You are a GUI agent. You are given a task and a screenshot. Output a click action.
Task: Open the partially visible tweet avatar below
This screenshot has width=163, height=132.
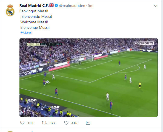tap(10, 131)
